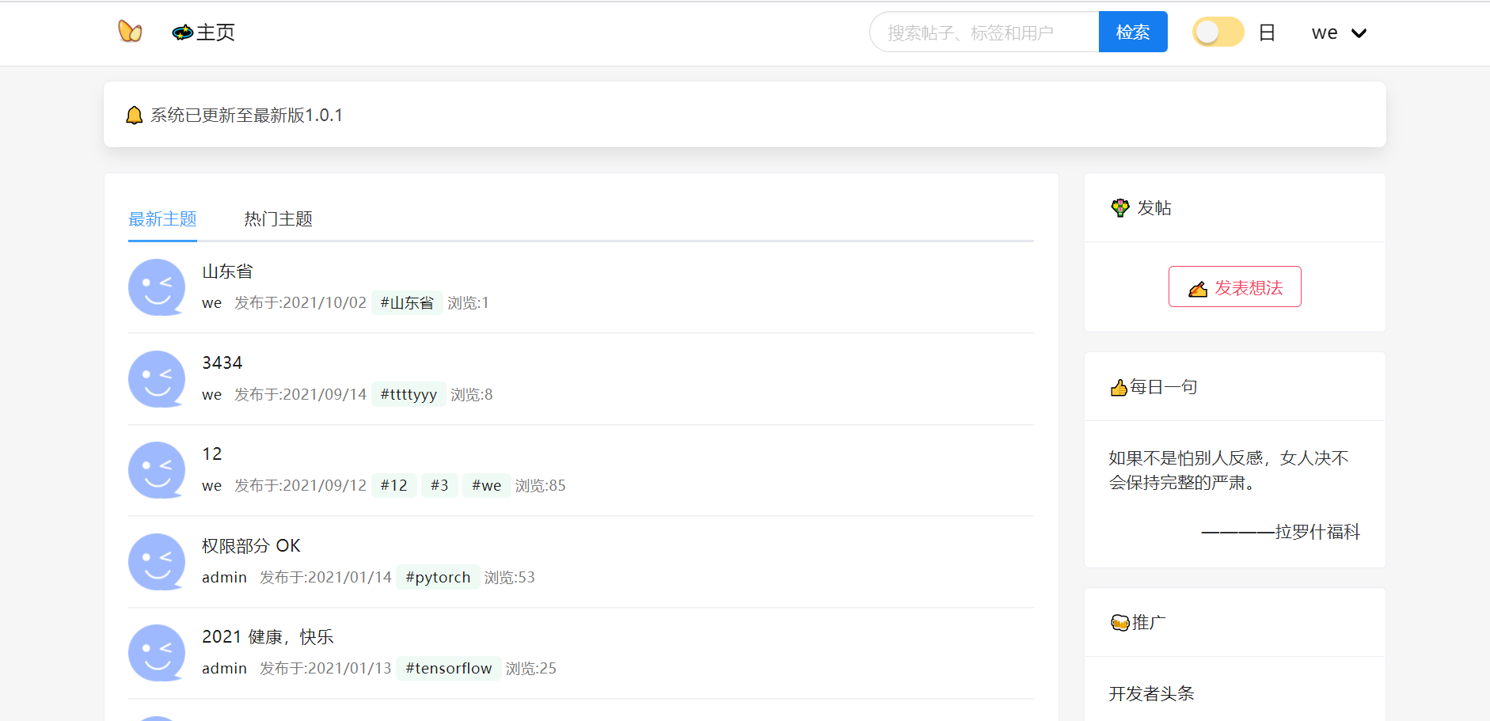Click author admin on 2021 健康，快乐 post
1490x721 pixels.
click(x=225, y=668)
